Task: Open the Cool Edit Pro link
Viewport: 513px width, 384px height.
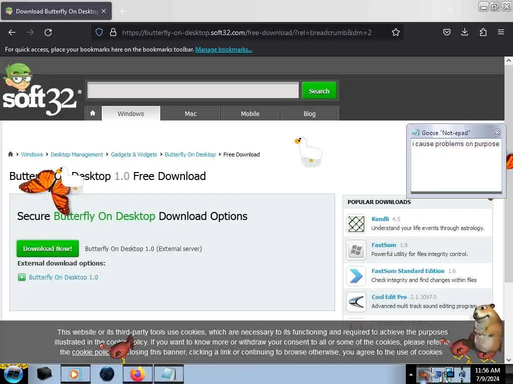Action: [x=389, y=297]
